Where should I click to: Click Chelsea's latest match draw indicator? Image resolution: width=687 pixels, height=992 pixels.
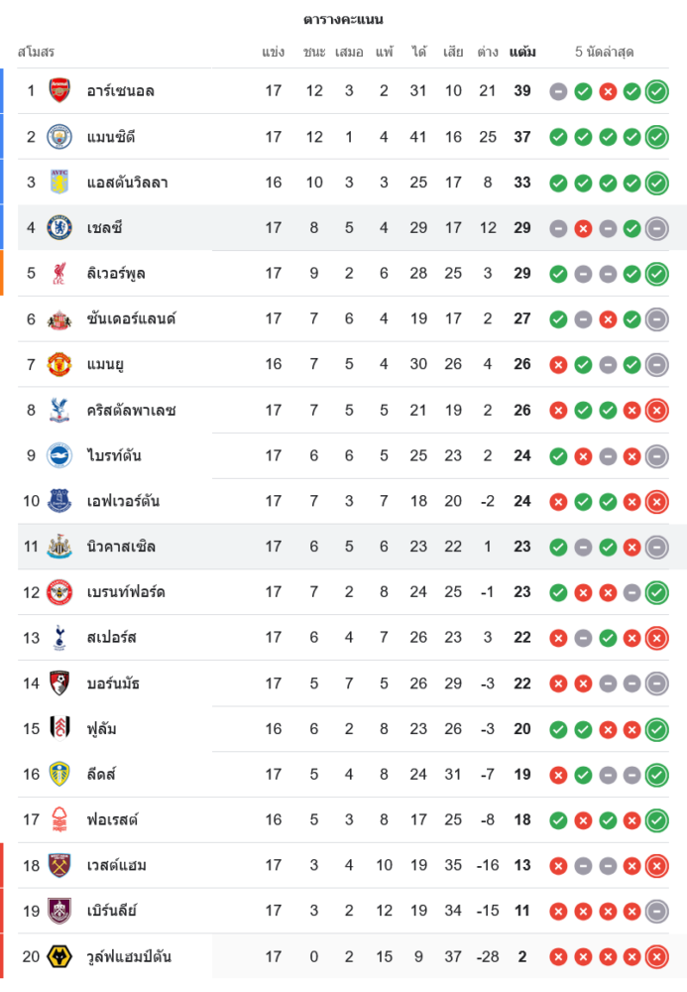(x=656, y=228)
